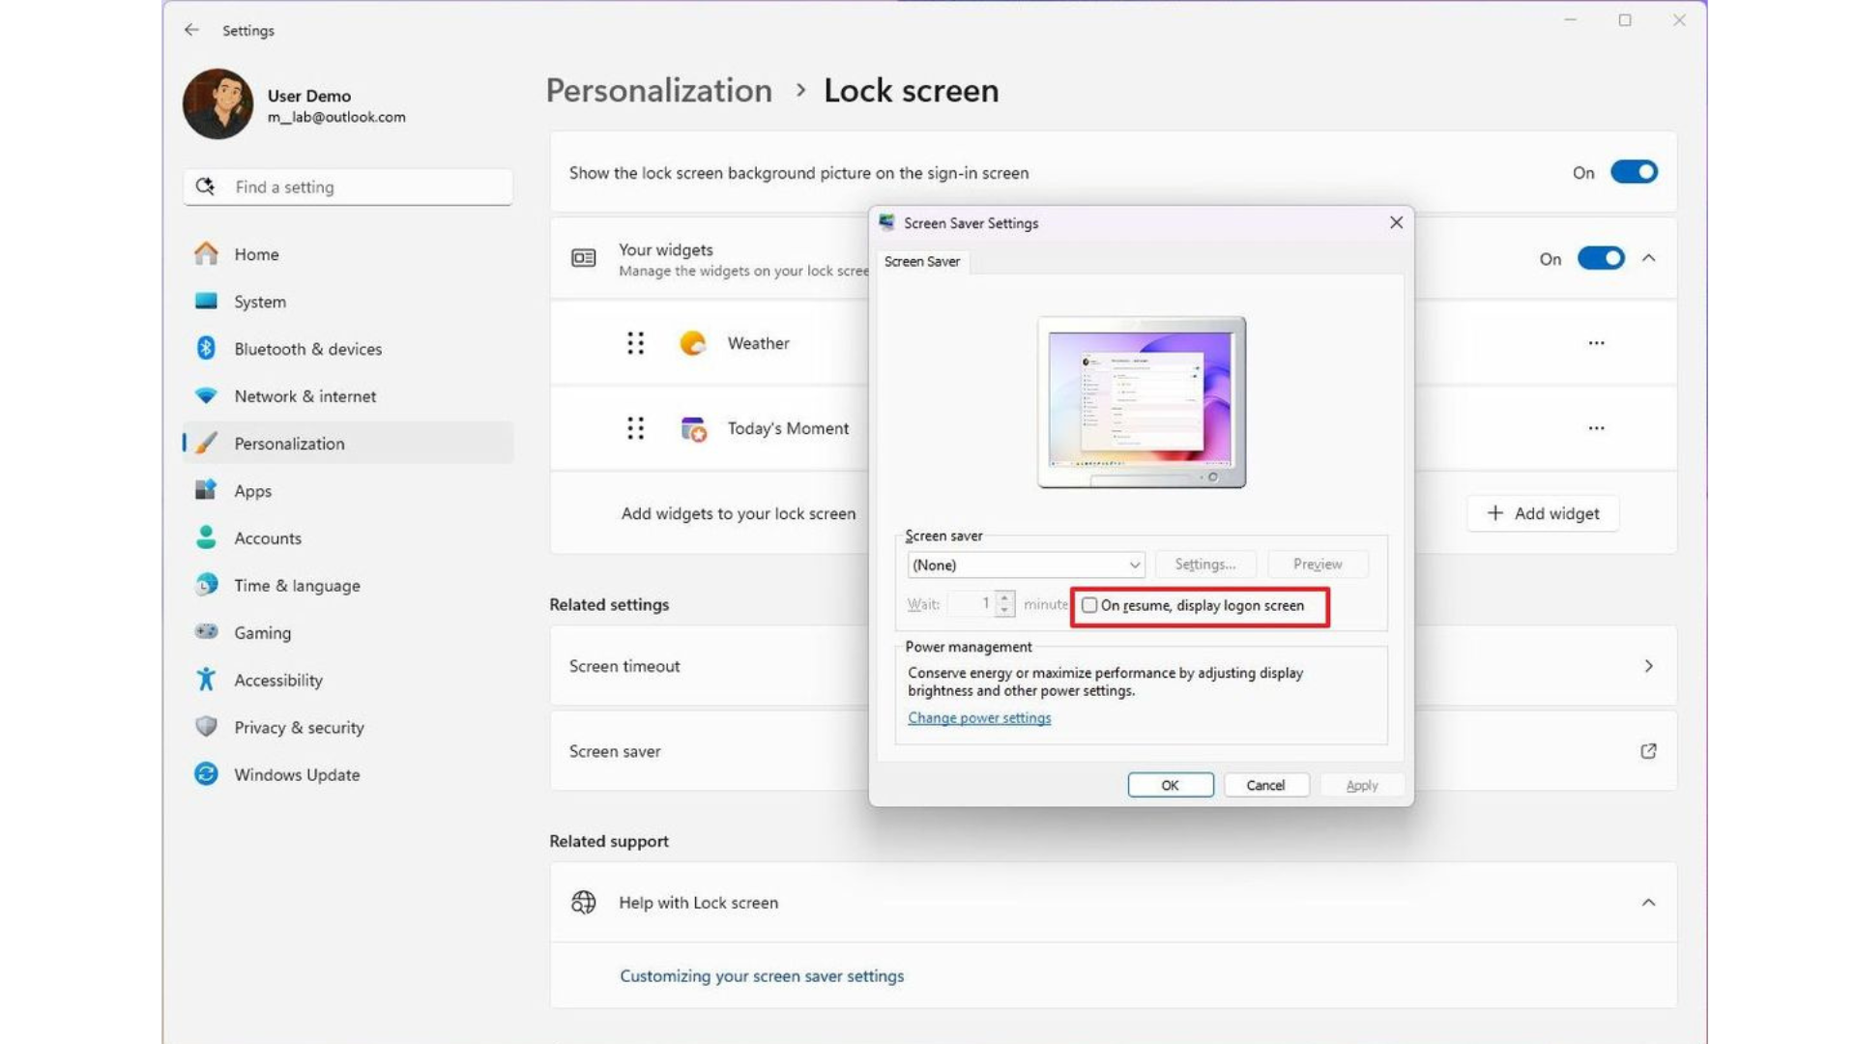Enable On resume, display logon screen
This screenshot has height=1044, width=1856.
click(x=1090, y=605)
